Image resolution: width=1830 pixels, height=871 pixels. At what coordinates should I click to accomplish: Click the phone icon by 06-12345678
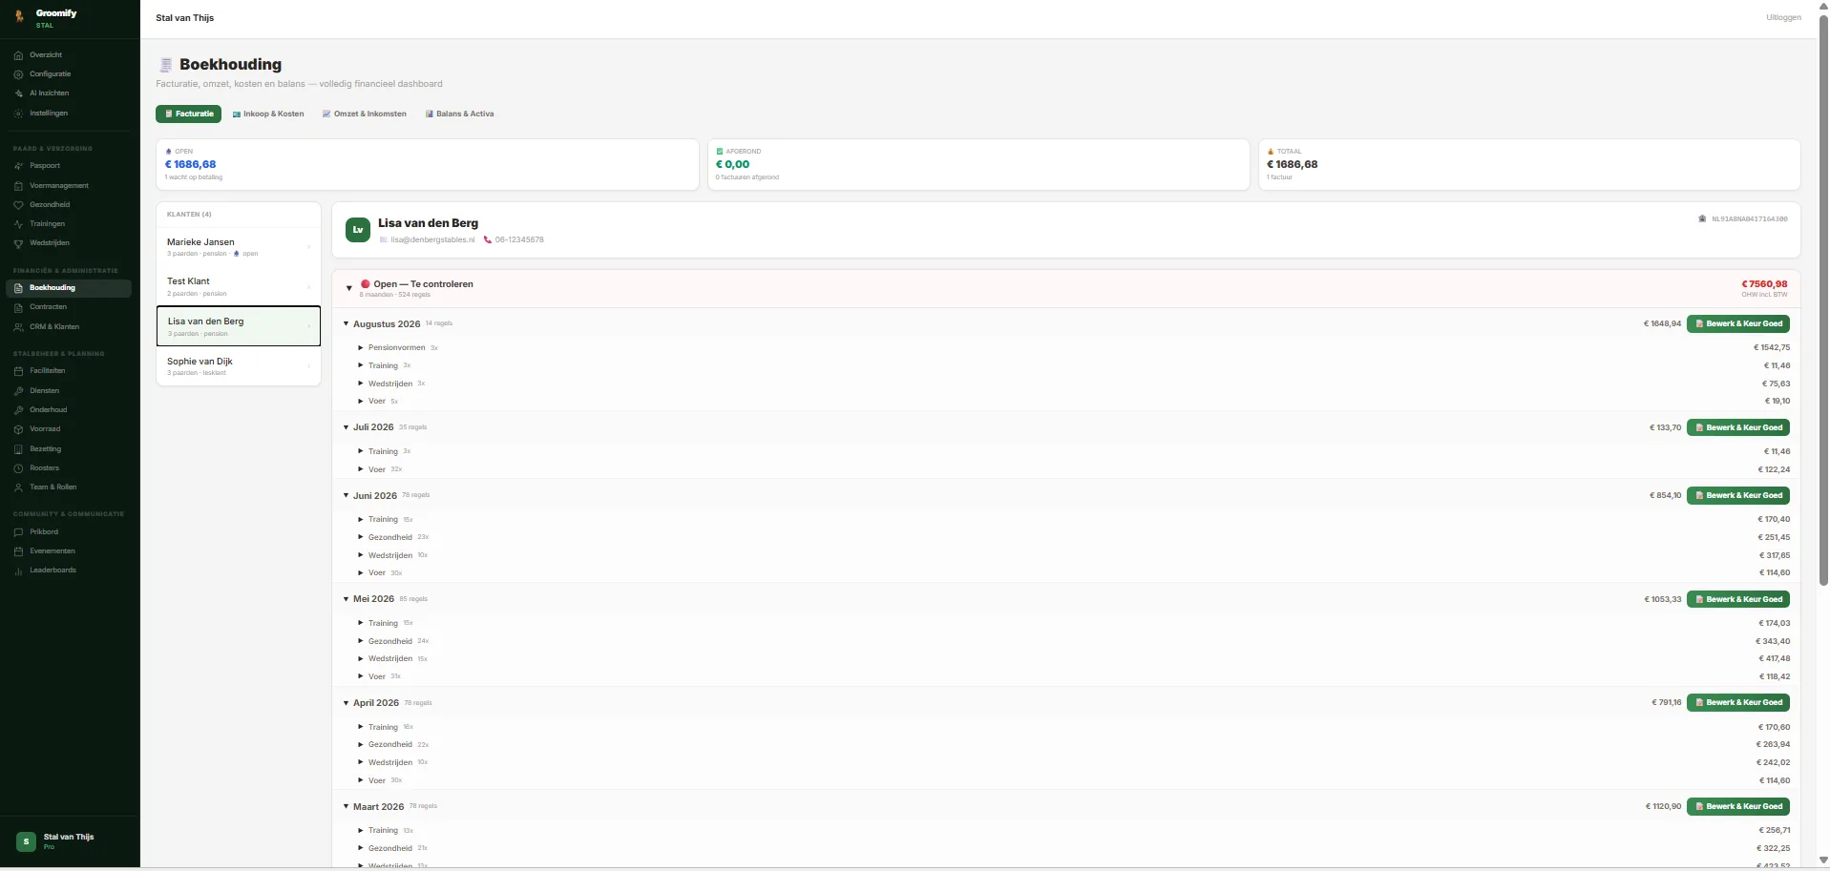tap(488, 239)
